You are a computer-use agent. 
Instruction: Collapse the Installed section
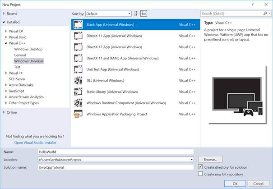pos(4,22)
